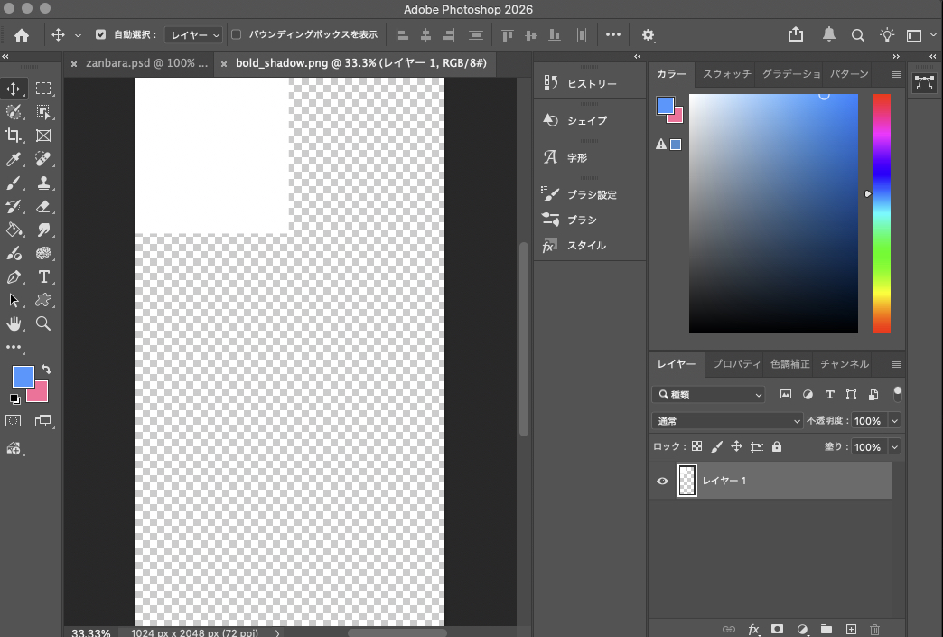The width and height of the screenshot is (943, 637).
Task: Expand the 不透明度 100% dropdown arrow
Action: coord(894,421)
